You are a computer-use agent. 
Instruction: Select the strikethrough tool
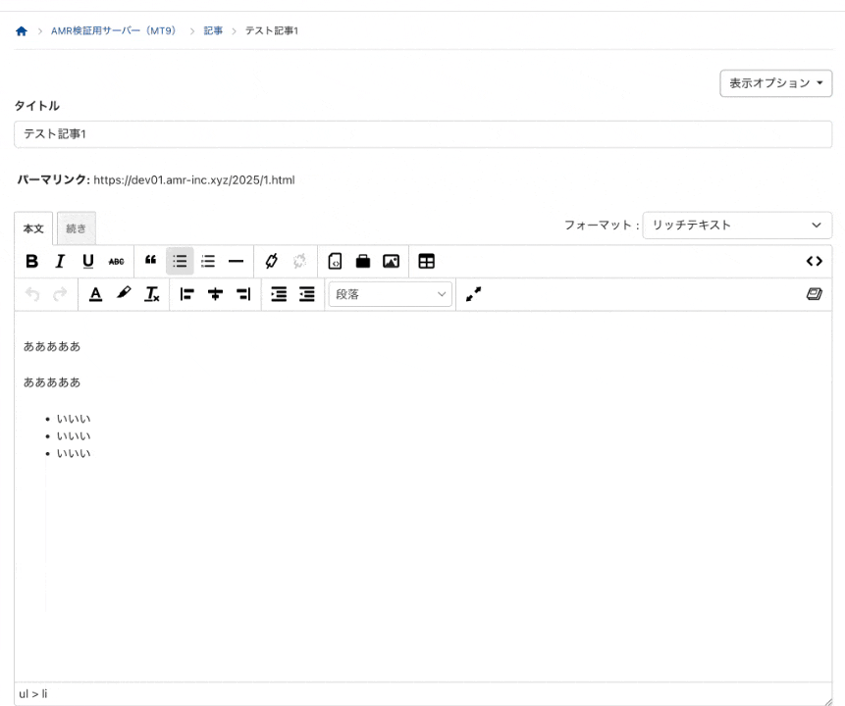(115, 261)
